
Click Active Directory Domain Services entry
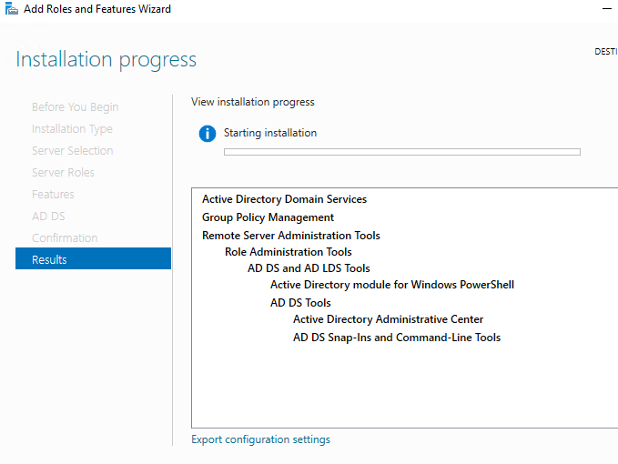284,199
